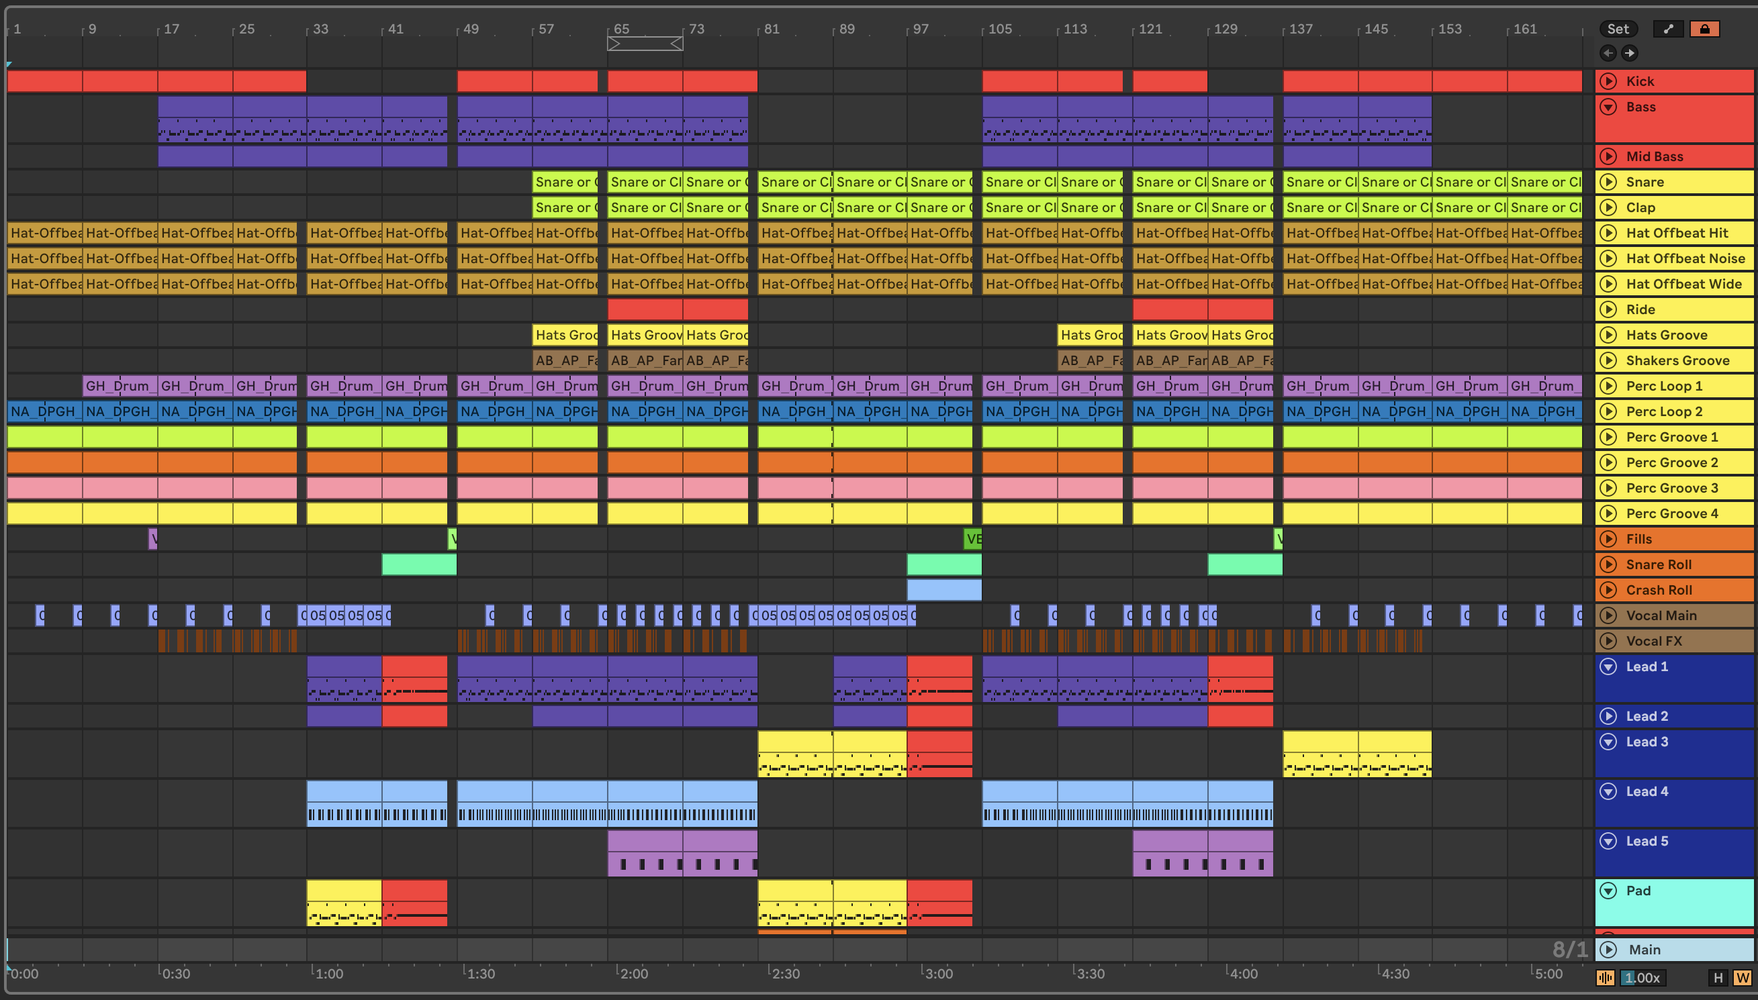Toggle the Automation Mode button
1758x1000 pixels.
point(1668,29)
